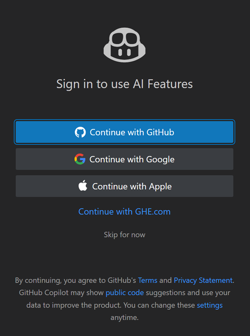The image size is (250, 336).
Task: Click the Apple logo icon
Action: [82, 186]
